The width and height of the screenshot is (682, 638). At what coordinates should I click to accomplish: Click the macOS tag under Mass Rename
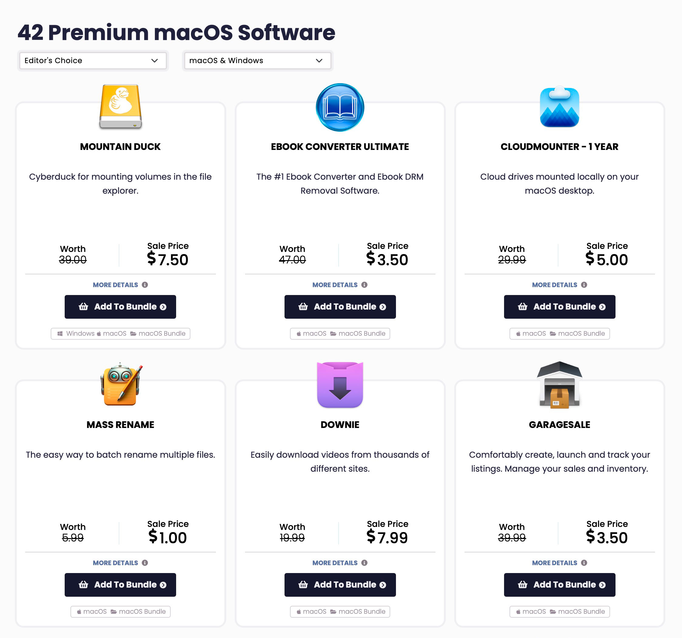[x=92, y=612]
